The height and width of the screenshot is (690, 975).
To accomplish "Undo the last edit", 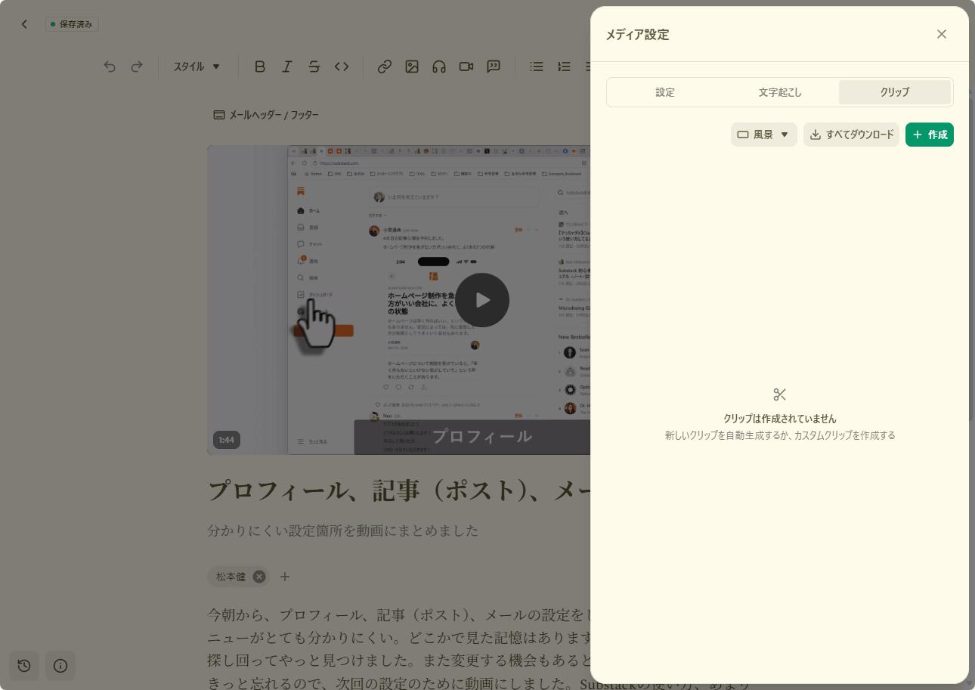I will click(110, 67).
